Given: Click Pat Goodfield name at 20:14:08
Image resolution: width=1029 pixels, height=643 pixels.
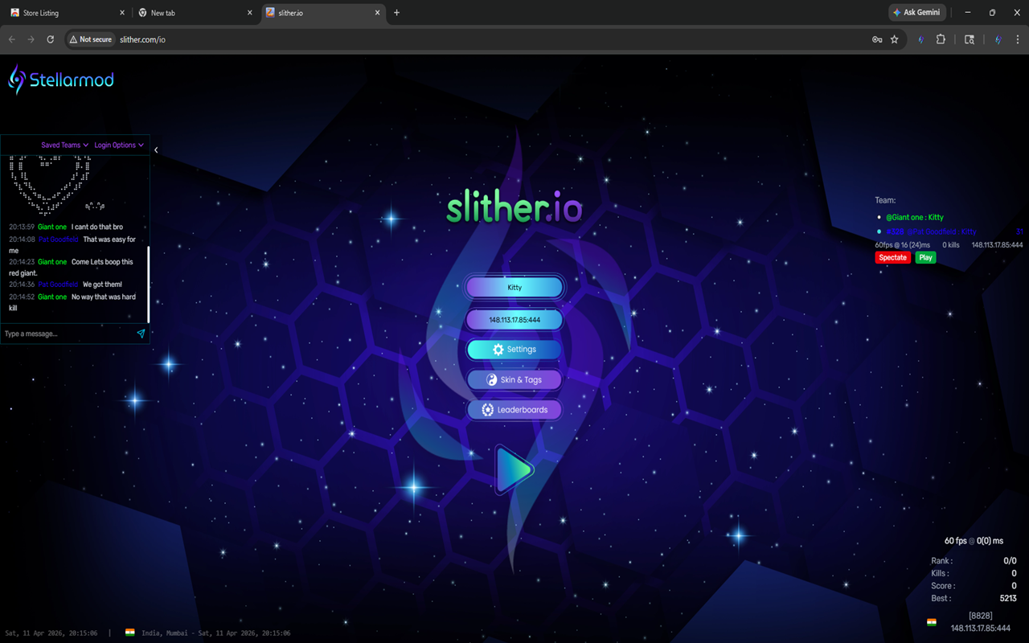Looking at the screenshot, I should point(59,240).
